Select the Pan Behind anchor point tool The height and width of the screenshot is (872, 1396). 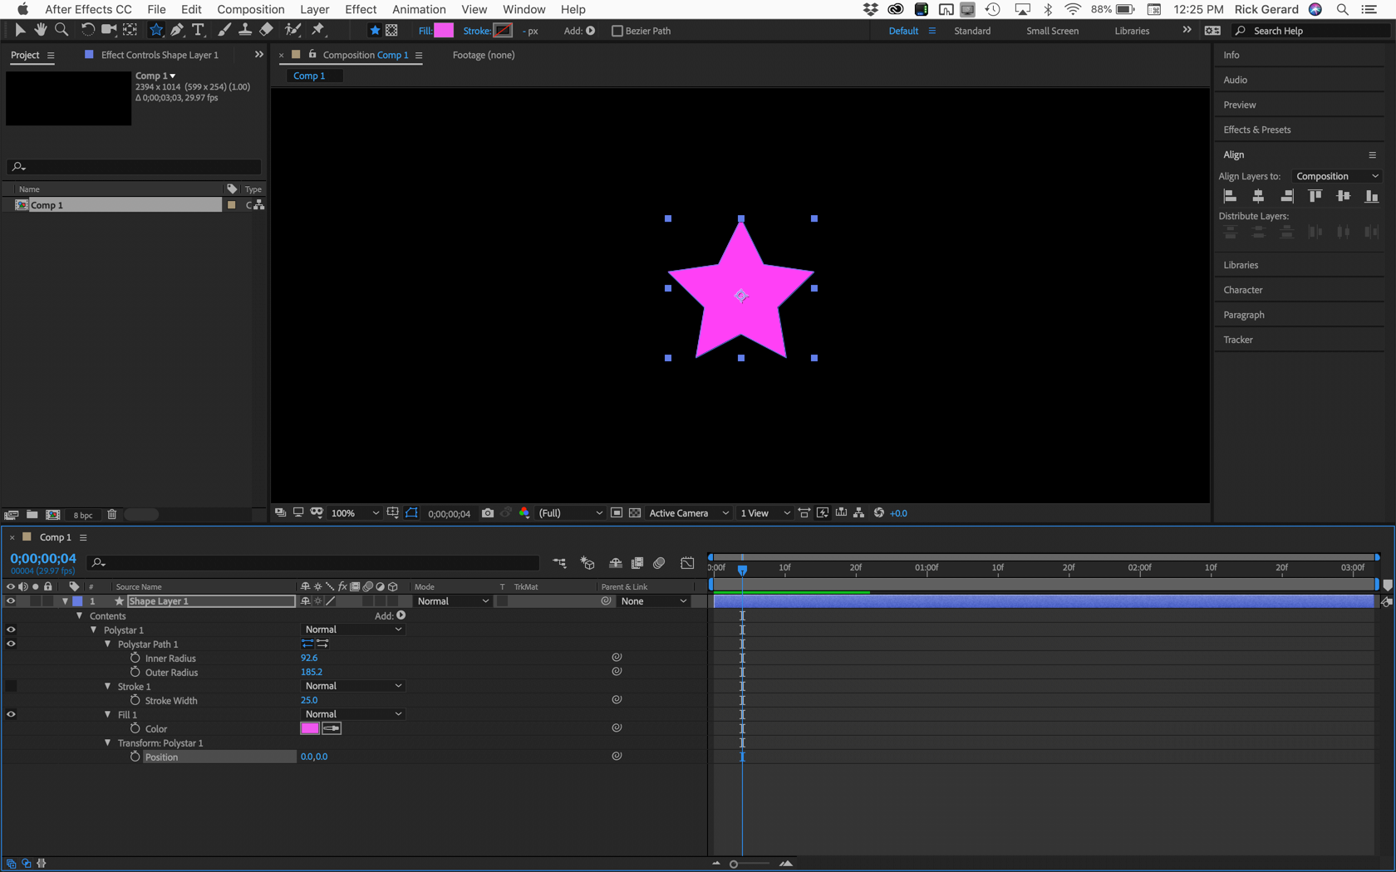point(130,30)
